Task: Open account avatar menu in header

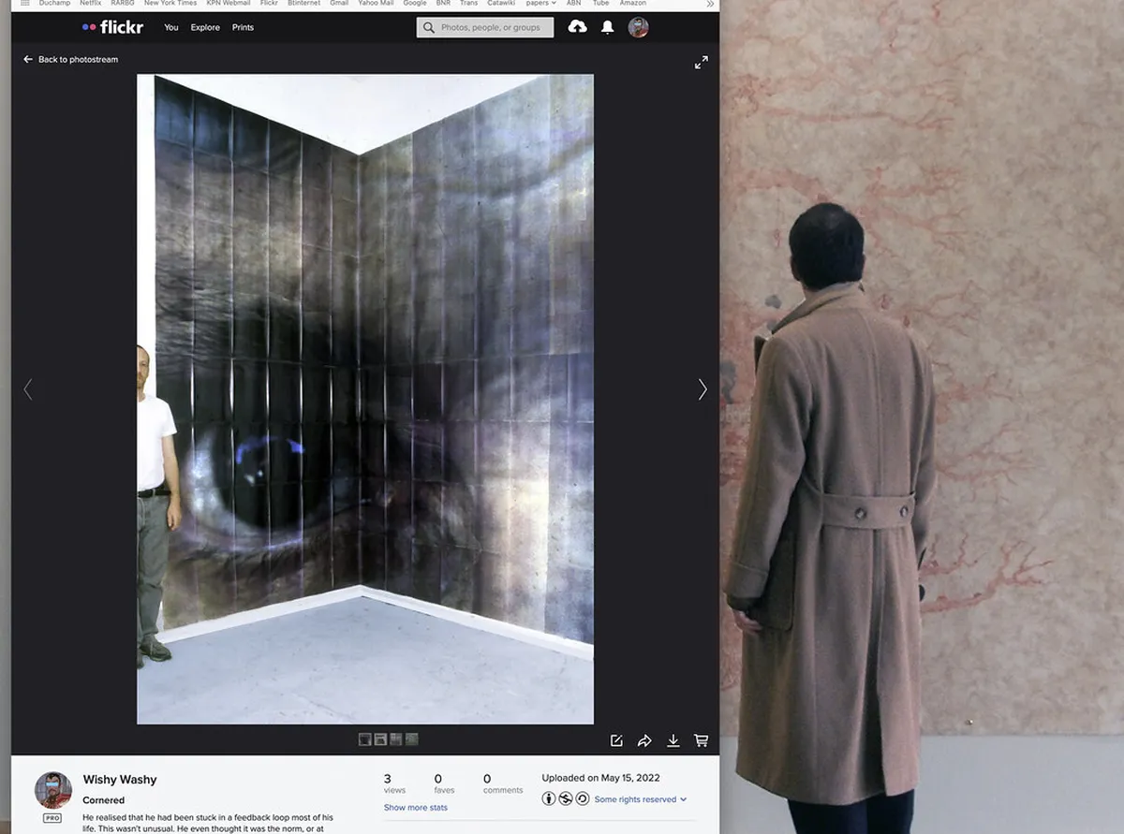Action: 638,27
